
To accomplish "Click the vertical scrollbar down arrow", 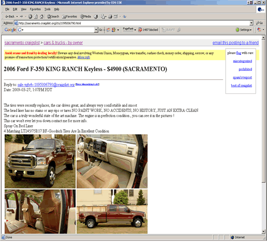I will coord(263,232).
